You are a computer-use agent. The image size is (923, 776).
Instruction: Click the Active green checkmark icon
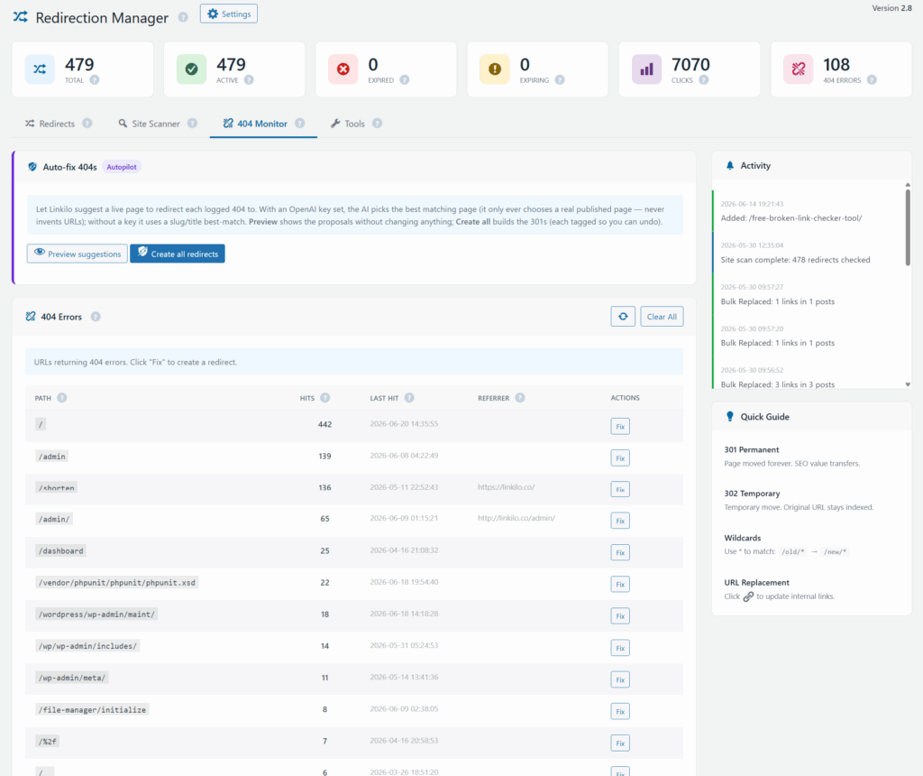[x=191, y=69]
